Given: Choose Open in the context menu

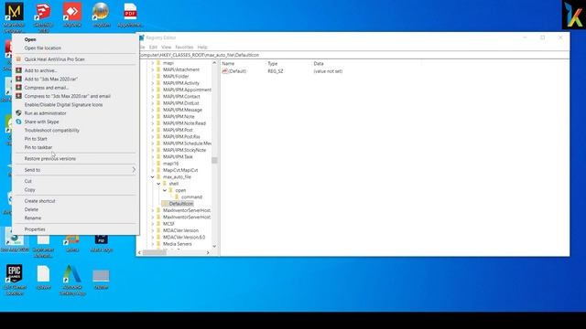Looking at the screenshot, I should pyautogui.click(x=30, y=39).
